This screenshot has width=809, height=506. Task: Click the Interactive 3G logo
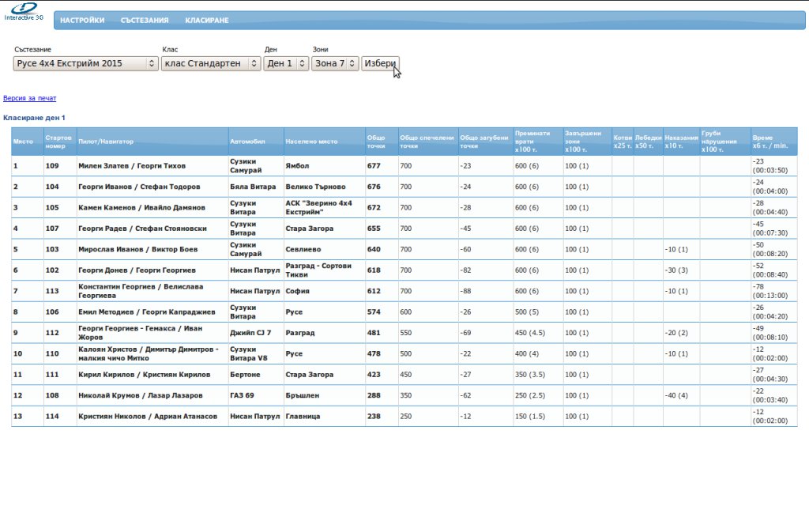tap(24, 12)
